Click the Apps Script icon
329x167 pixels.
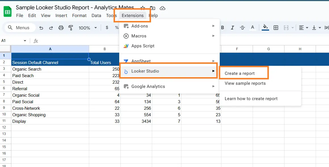point(126,46)
